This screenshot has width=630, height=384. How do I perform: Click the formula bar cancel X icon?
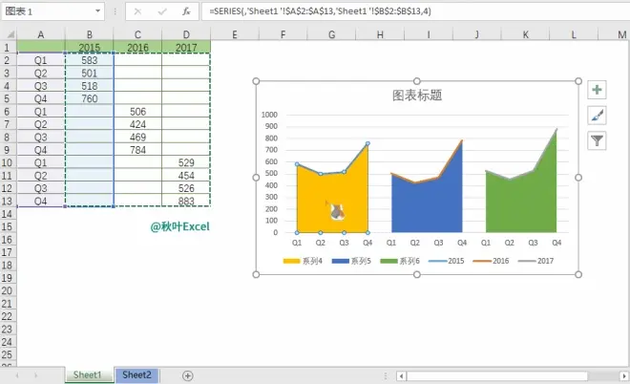[x=137, y=11]
